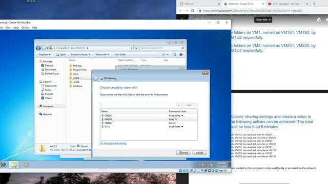Select Recent Places in Explorer sidebar
Screen dimensions: 328x184
tap(50, 74)
